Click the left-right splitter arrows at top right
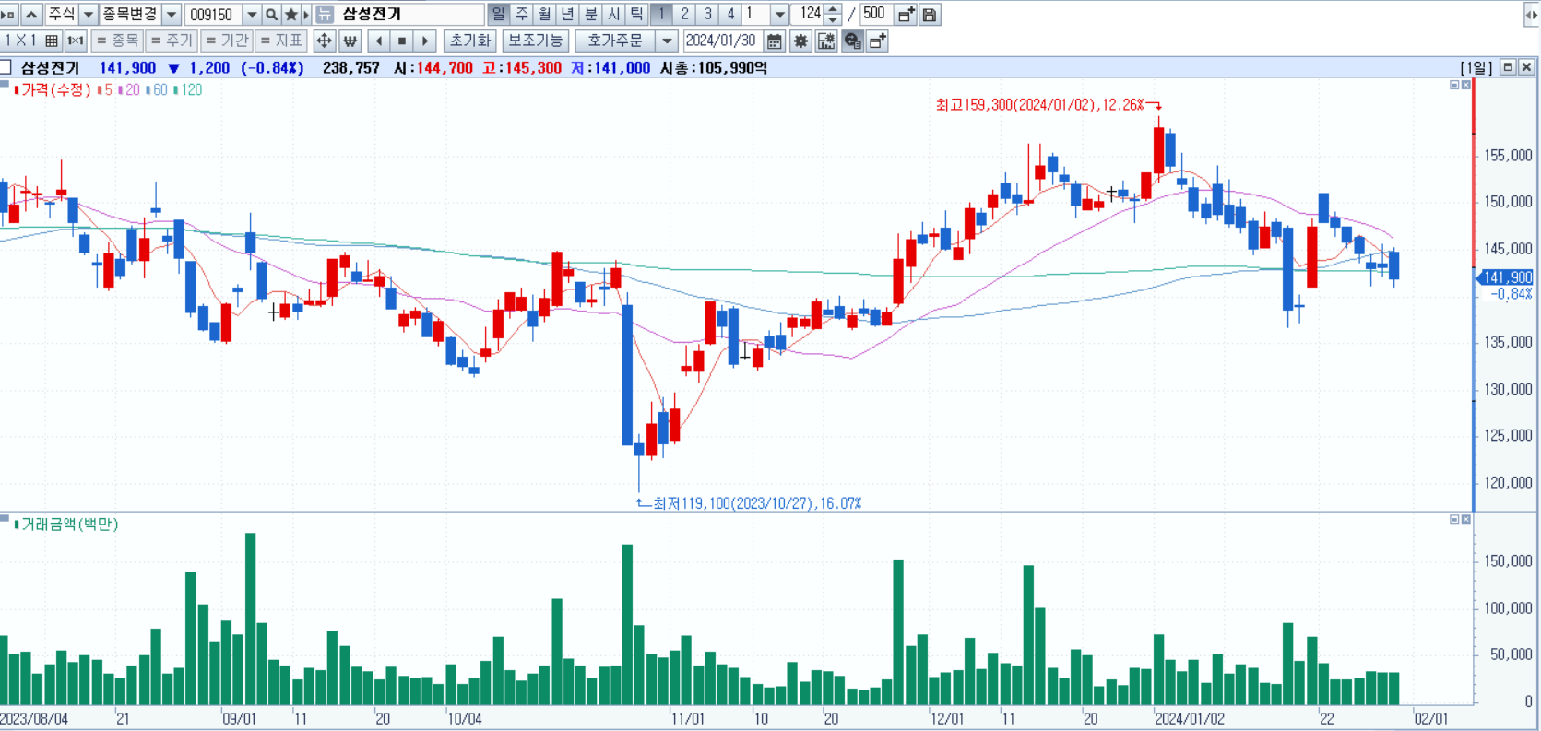 point(1532,15)
